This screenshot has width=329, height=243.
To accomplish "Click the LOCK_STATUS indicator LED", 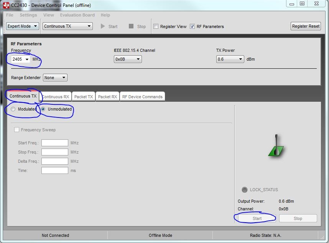I will (245, 190).
